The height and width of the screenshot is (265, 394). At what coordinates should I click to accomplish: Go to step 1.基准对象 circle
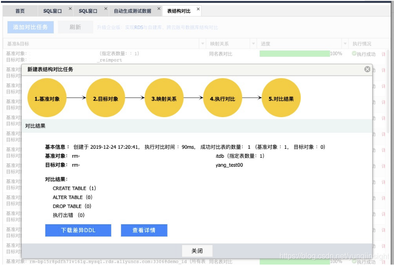point(47,98)
